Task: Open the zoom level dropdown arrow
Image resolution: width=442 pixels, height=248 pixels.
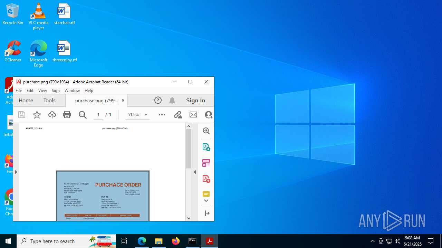Action: point(146,115)
